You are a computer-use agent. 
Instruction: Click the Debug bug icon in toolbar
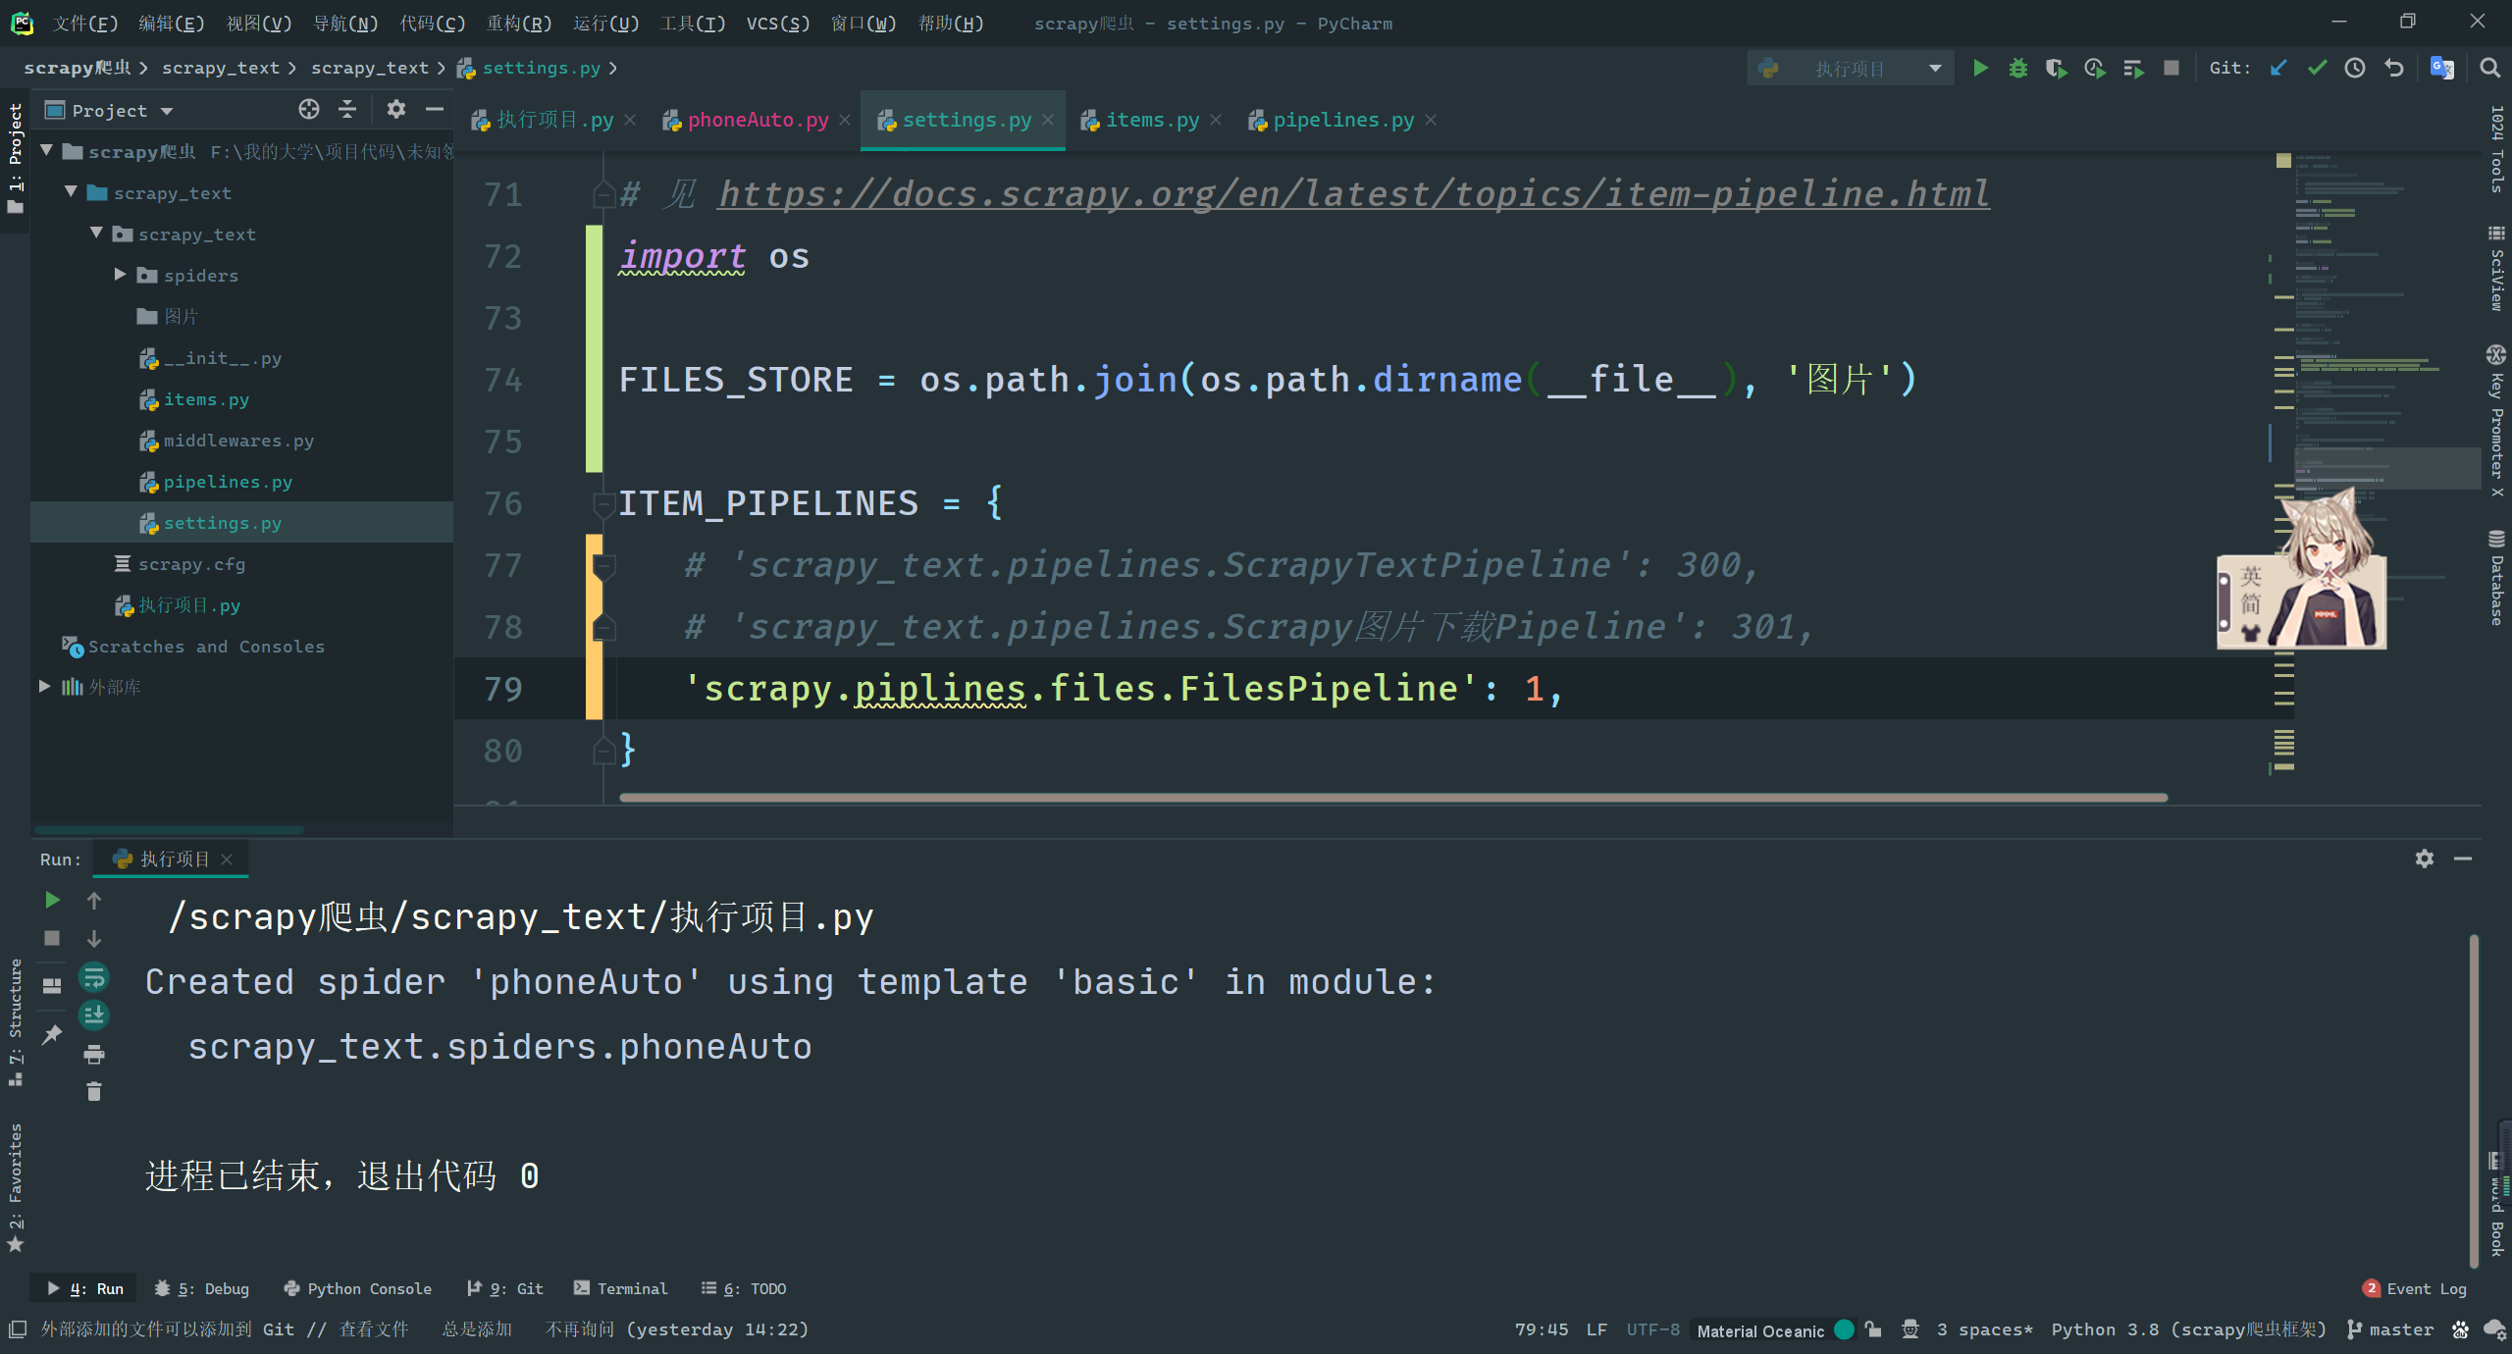[x=2017, y=68]
